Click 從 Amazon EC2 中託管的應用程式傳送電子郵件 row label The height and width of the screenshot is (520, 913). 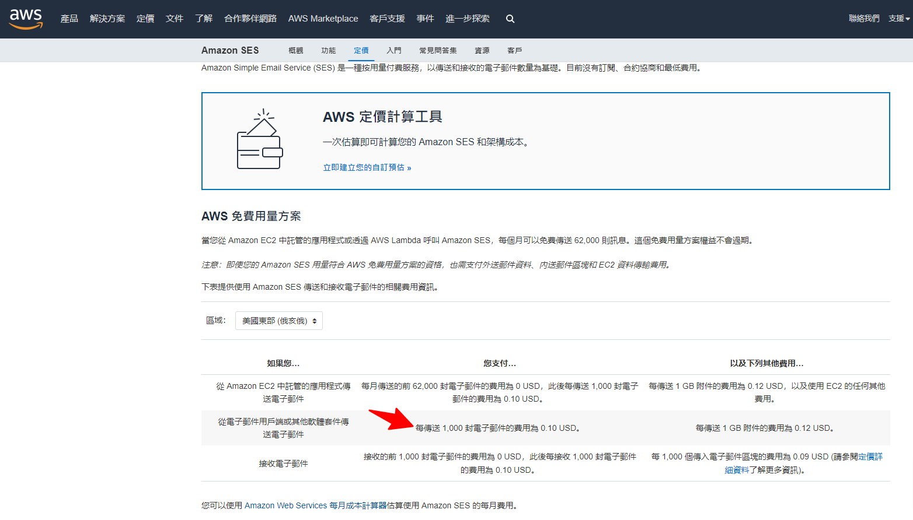pos(283,392)
